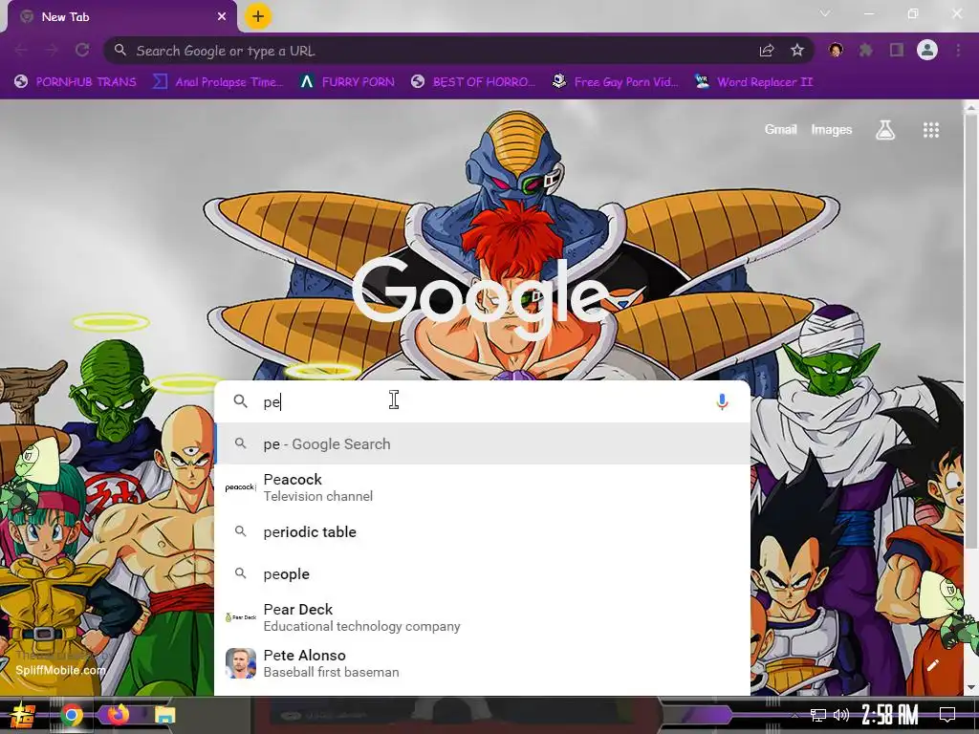Viewport: 979px width, 734px height.
Task: Open File Explorer from the taskbar
Action: click(x=165, y=715)
